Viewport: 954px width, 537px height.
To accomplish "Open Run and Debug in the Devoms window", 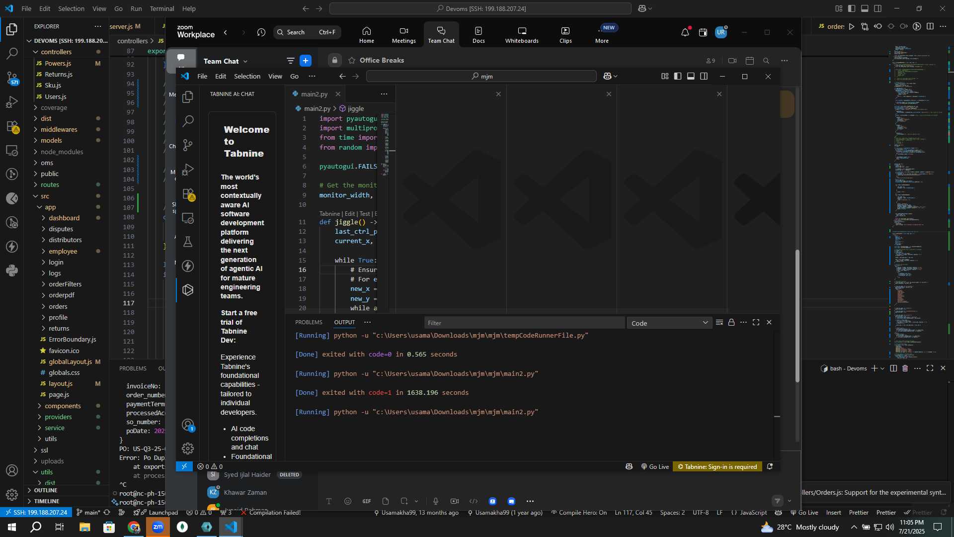I will [12, 102].
